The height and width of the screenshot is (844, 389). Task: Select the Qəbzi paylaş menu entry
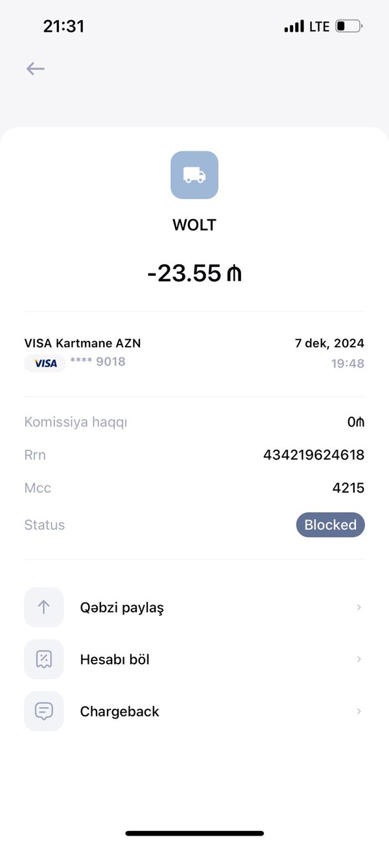point(194,607)
